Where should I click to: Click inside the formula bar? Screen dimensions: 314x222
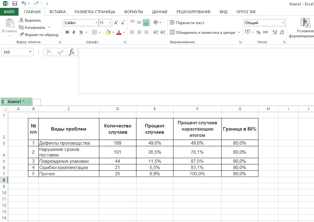196,71
